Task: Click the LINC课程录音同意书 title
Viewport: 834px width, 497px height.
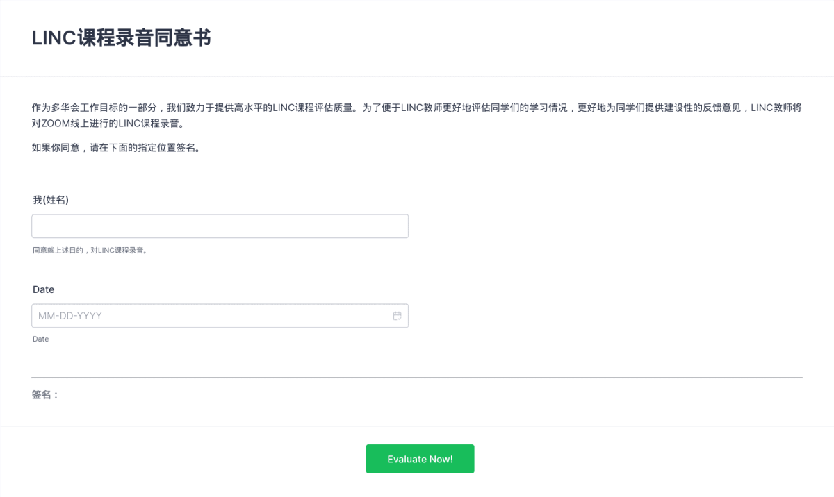Action: point(122,38)
